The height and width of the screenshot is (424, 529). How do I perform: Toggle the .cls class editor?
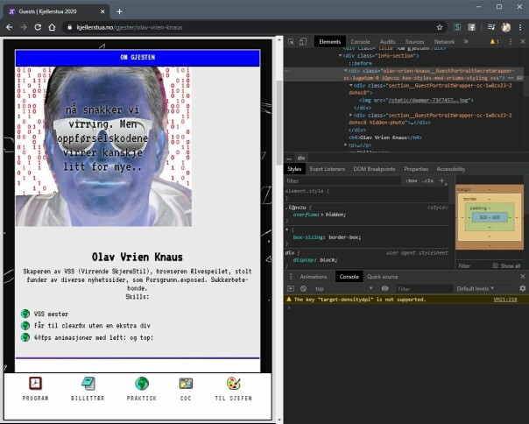point(427,181)
